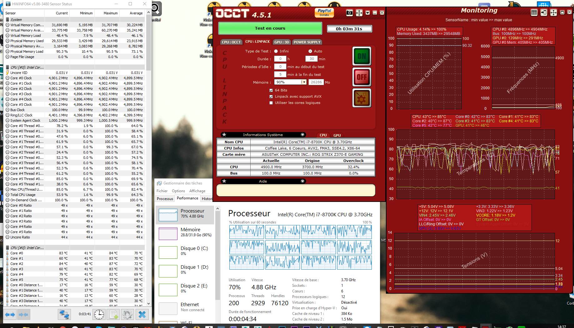Image resolution: width=574 pixels, height=328 pixels.
Task: Open GPU tab in system information
Action: point(337,135)
